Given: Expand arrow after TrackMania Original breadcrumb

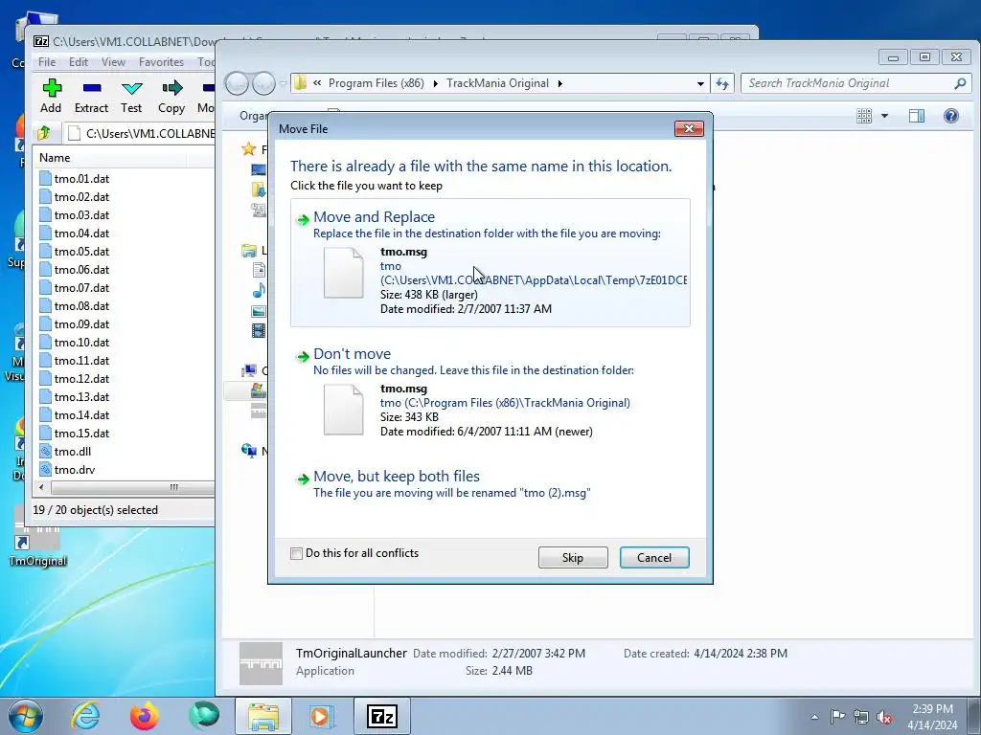Looking at the screenshot, I should point(559,83).
